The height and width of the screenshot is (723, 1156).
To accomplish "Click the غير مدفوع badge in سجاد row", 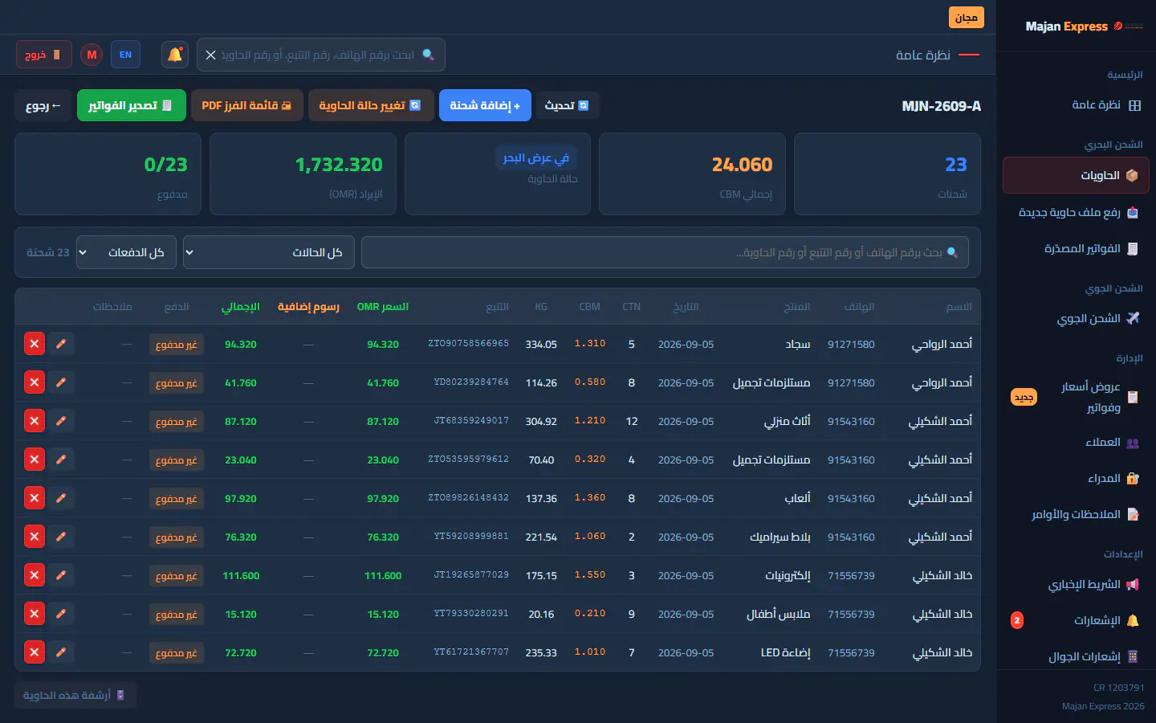I will [x=177, y=345].
